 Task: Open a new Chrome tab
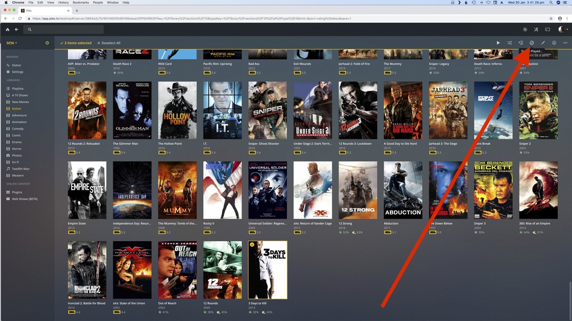76,10
